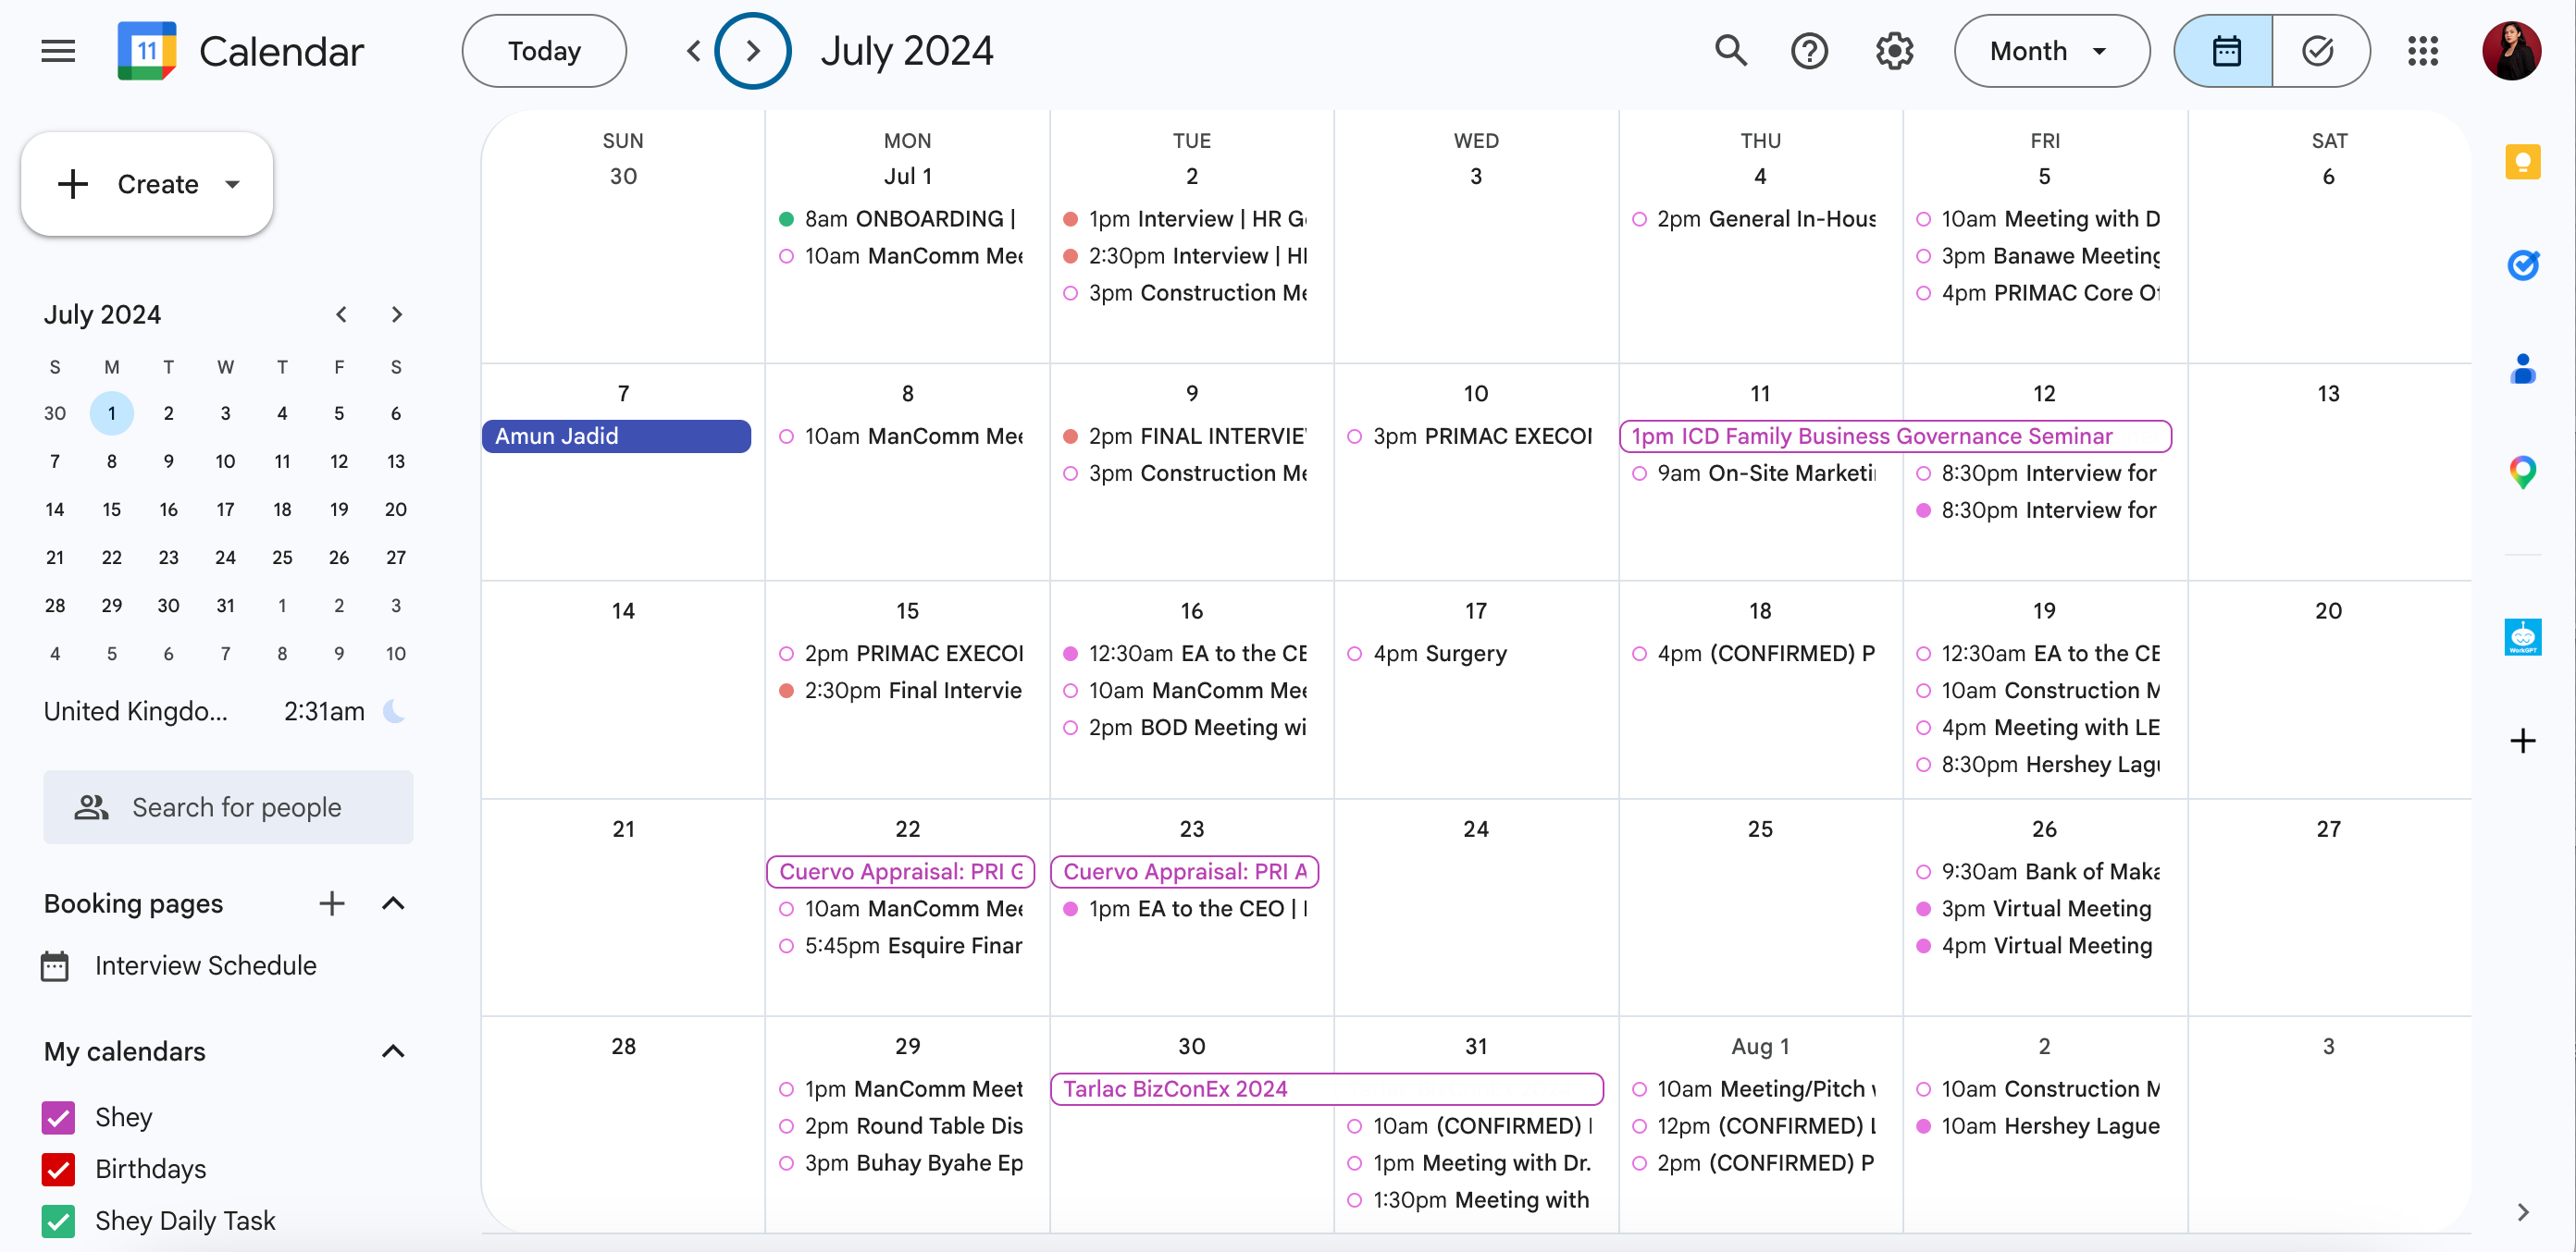Toggle the Shey calendar checkbox

pyautogui.click(x=58, y=1117)
